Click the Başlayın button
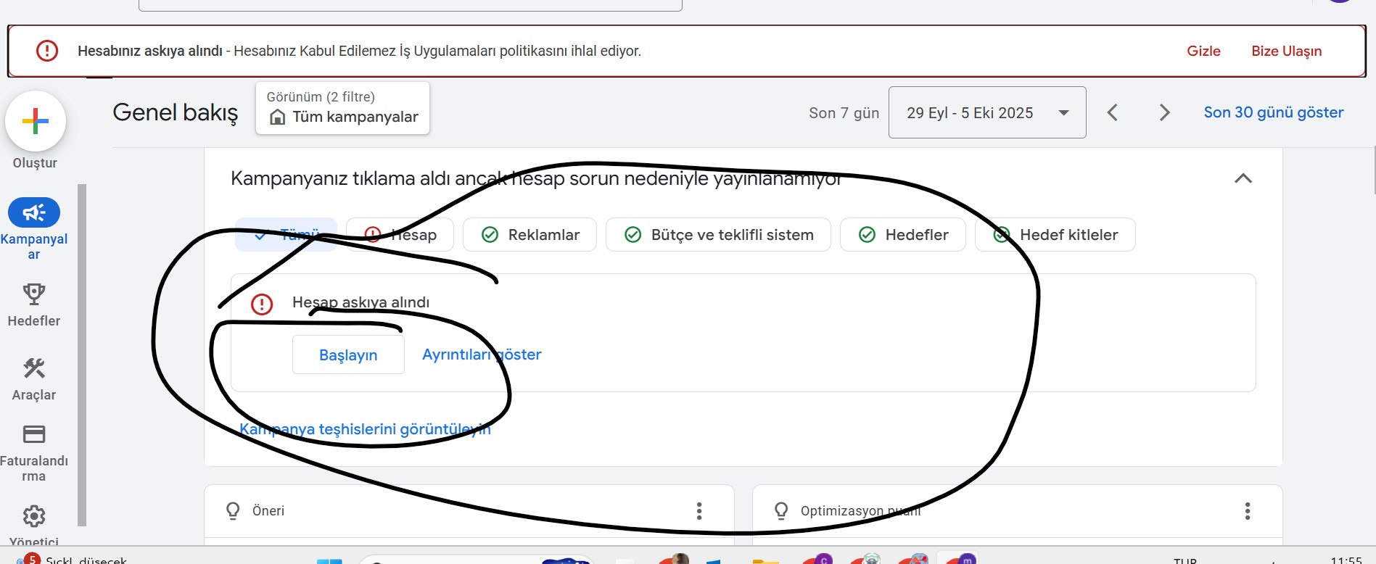Screen dimensions: 1376x564 coord(348,354)
